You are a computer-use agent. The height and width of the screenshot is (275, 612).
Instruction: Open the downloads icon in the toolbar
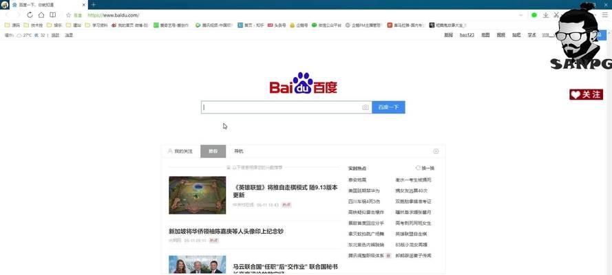(546, 15)
